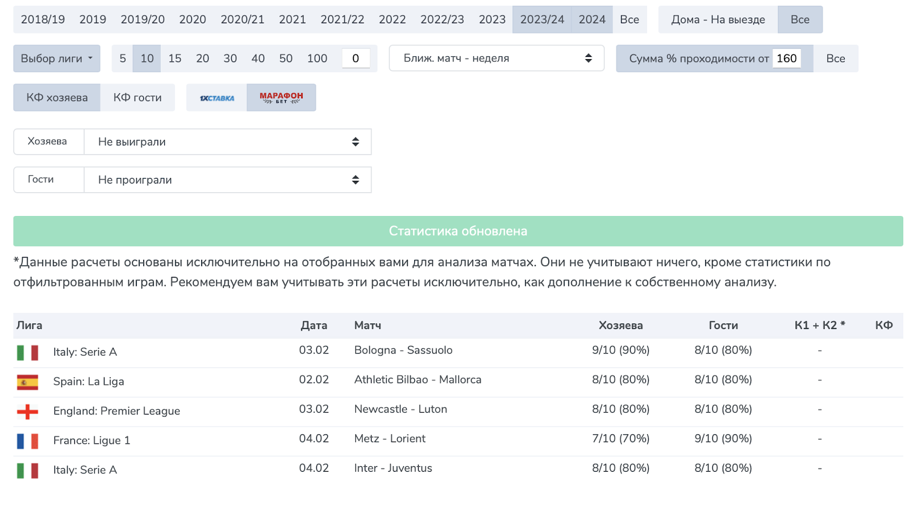909x507 pixels.
Task: Toggle the 2022/23 season filter
Action: 443,19
